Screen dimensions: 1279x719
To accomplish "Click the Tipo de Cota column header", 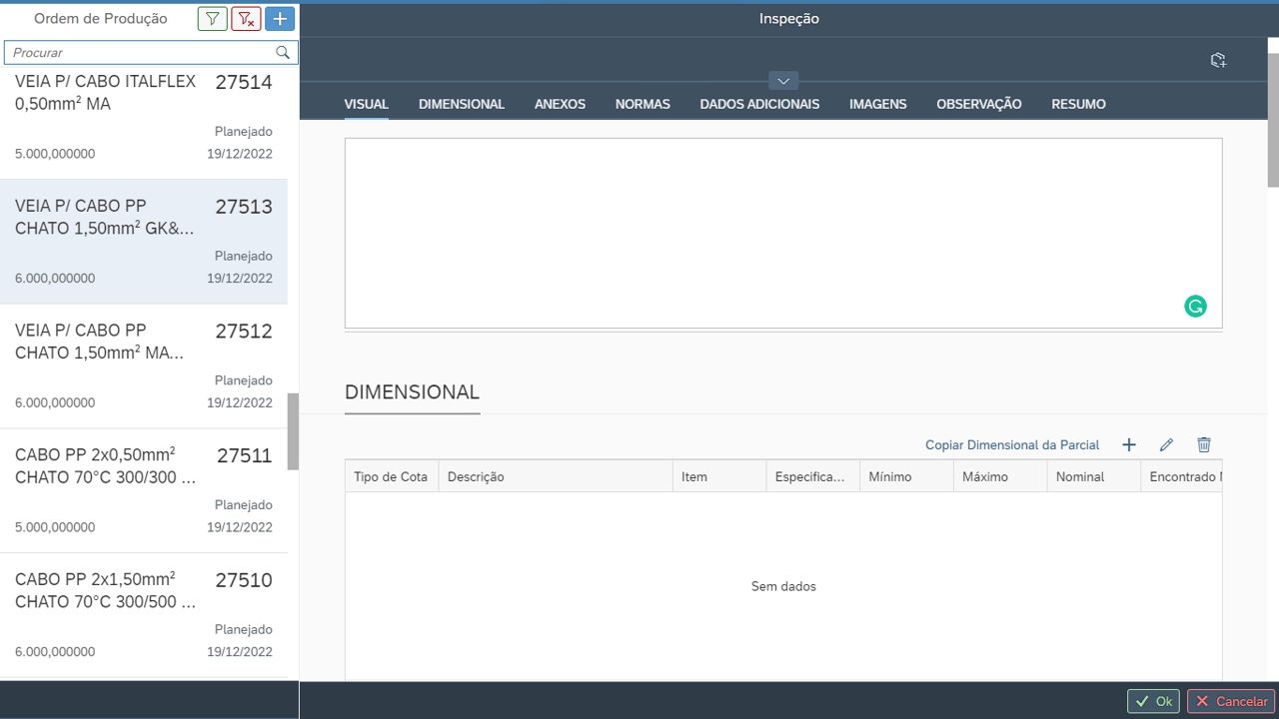I will click(391, 477).
